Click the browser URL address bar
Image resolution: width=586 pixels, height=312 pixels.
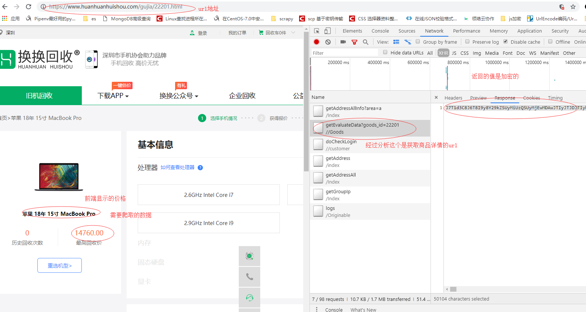[x=296, y=7]
